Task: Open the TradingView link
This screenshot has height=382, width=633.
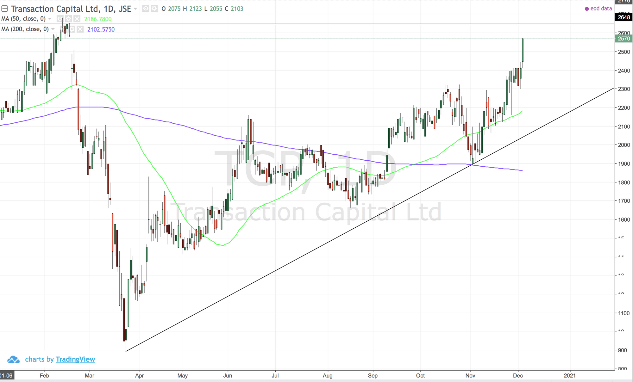Action: click(x=75, y=359)
